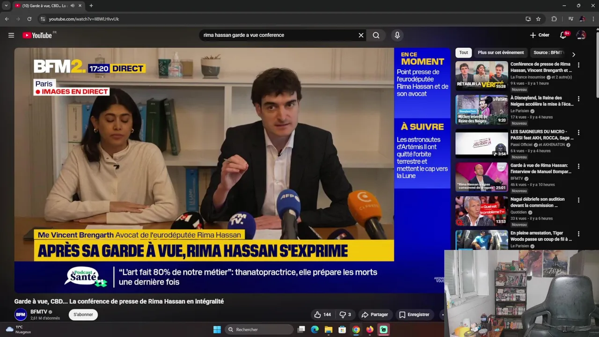
Task: Like the video with thumbs up
Action: [322, 315]
